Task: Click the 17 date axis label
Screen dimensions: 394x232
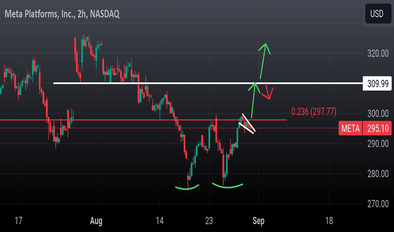Action: click(18, 221)
